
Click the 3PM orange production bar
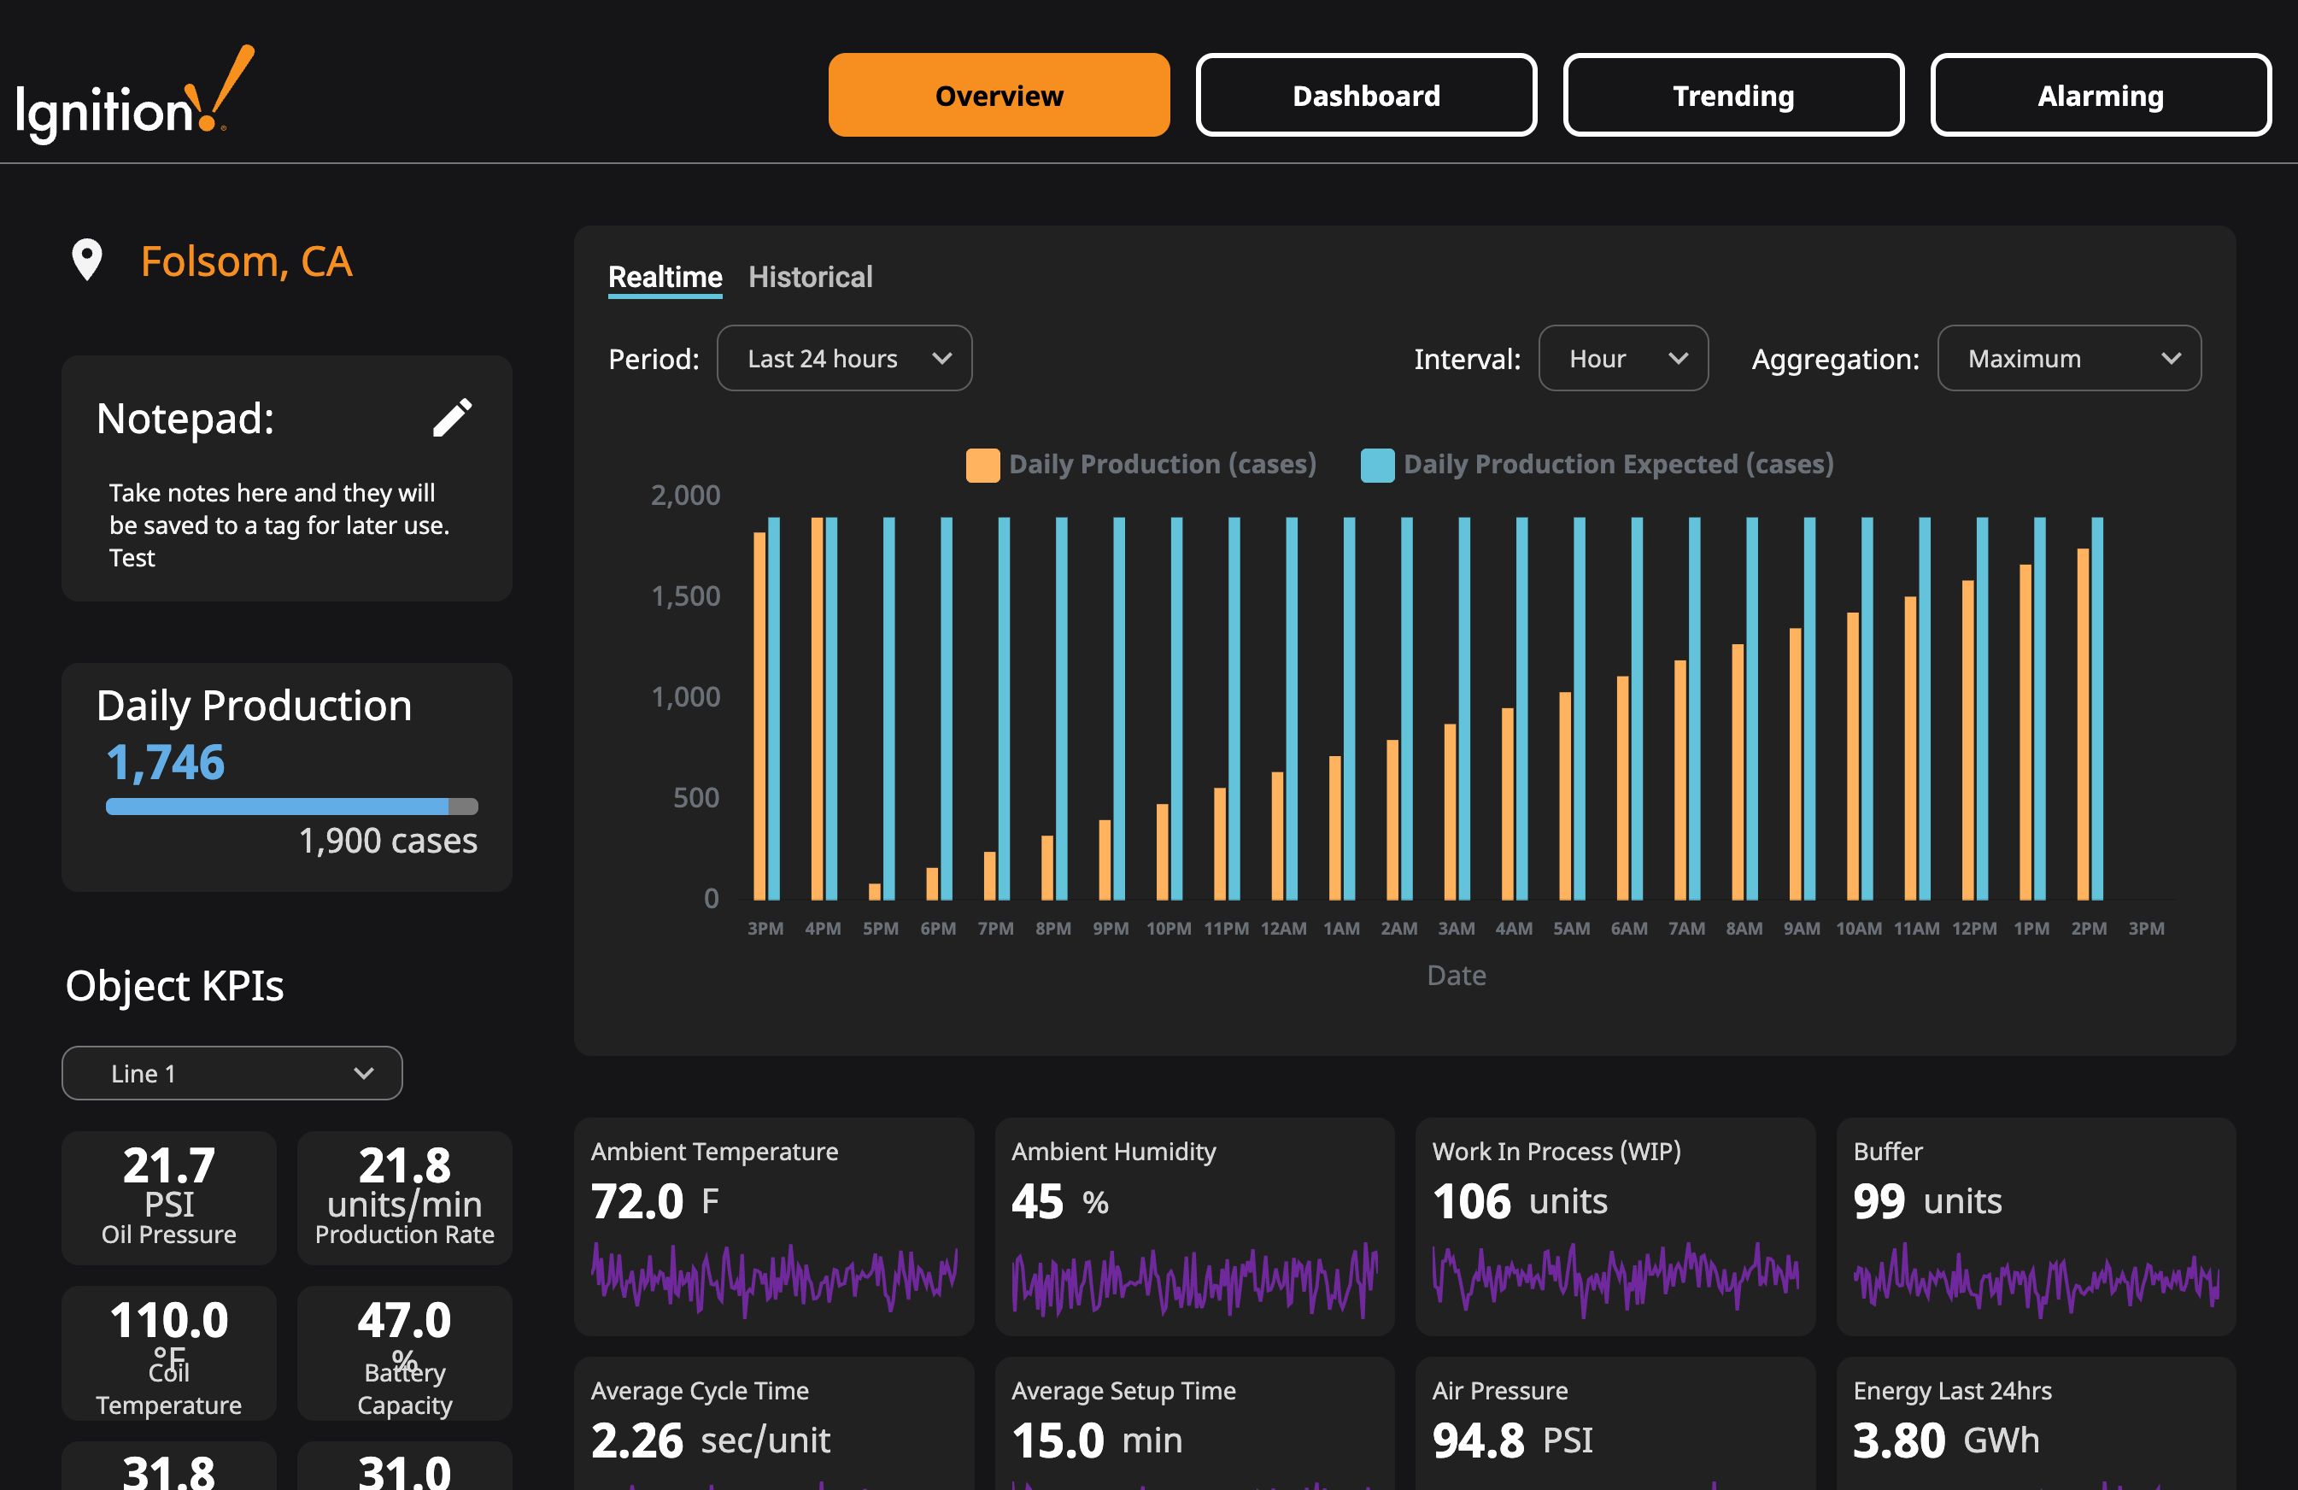[x=759, y=716]
